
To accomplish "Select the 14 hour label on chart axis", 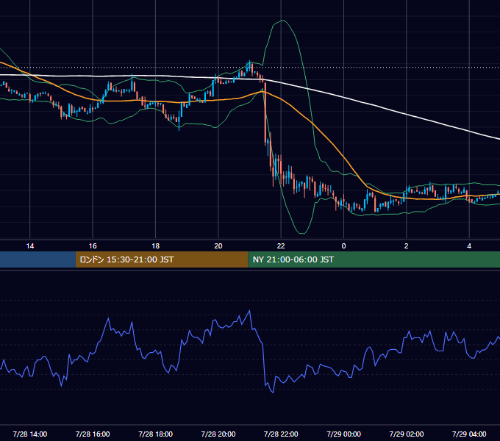I will 30,246.
